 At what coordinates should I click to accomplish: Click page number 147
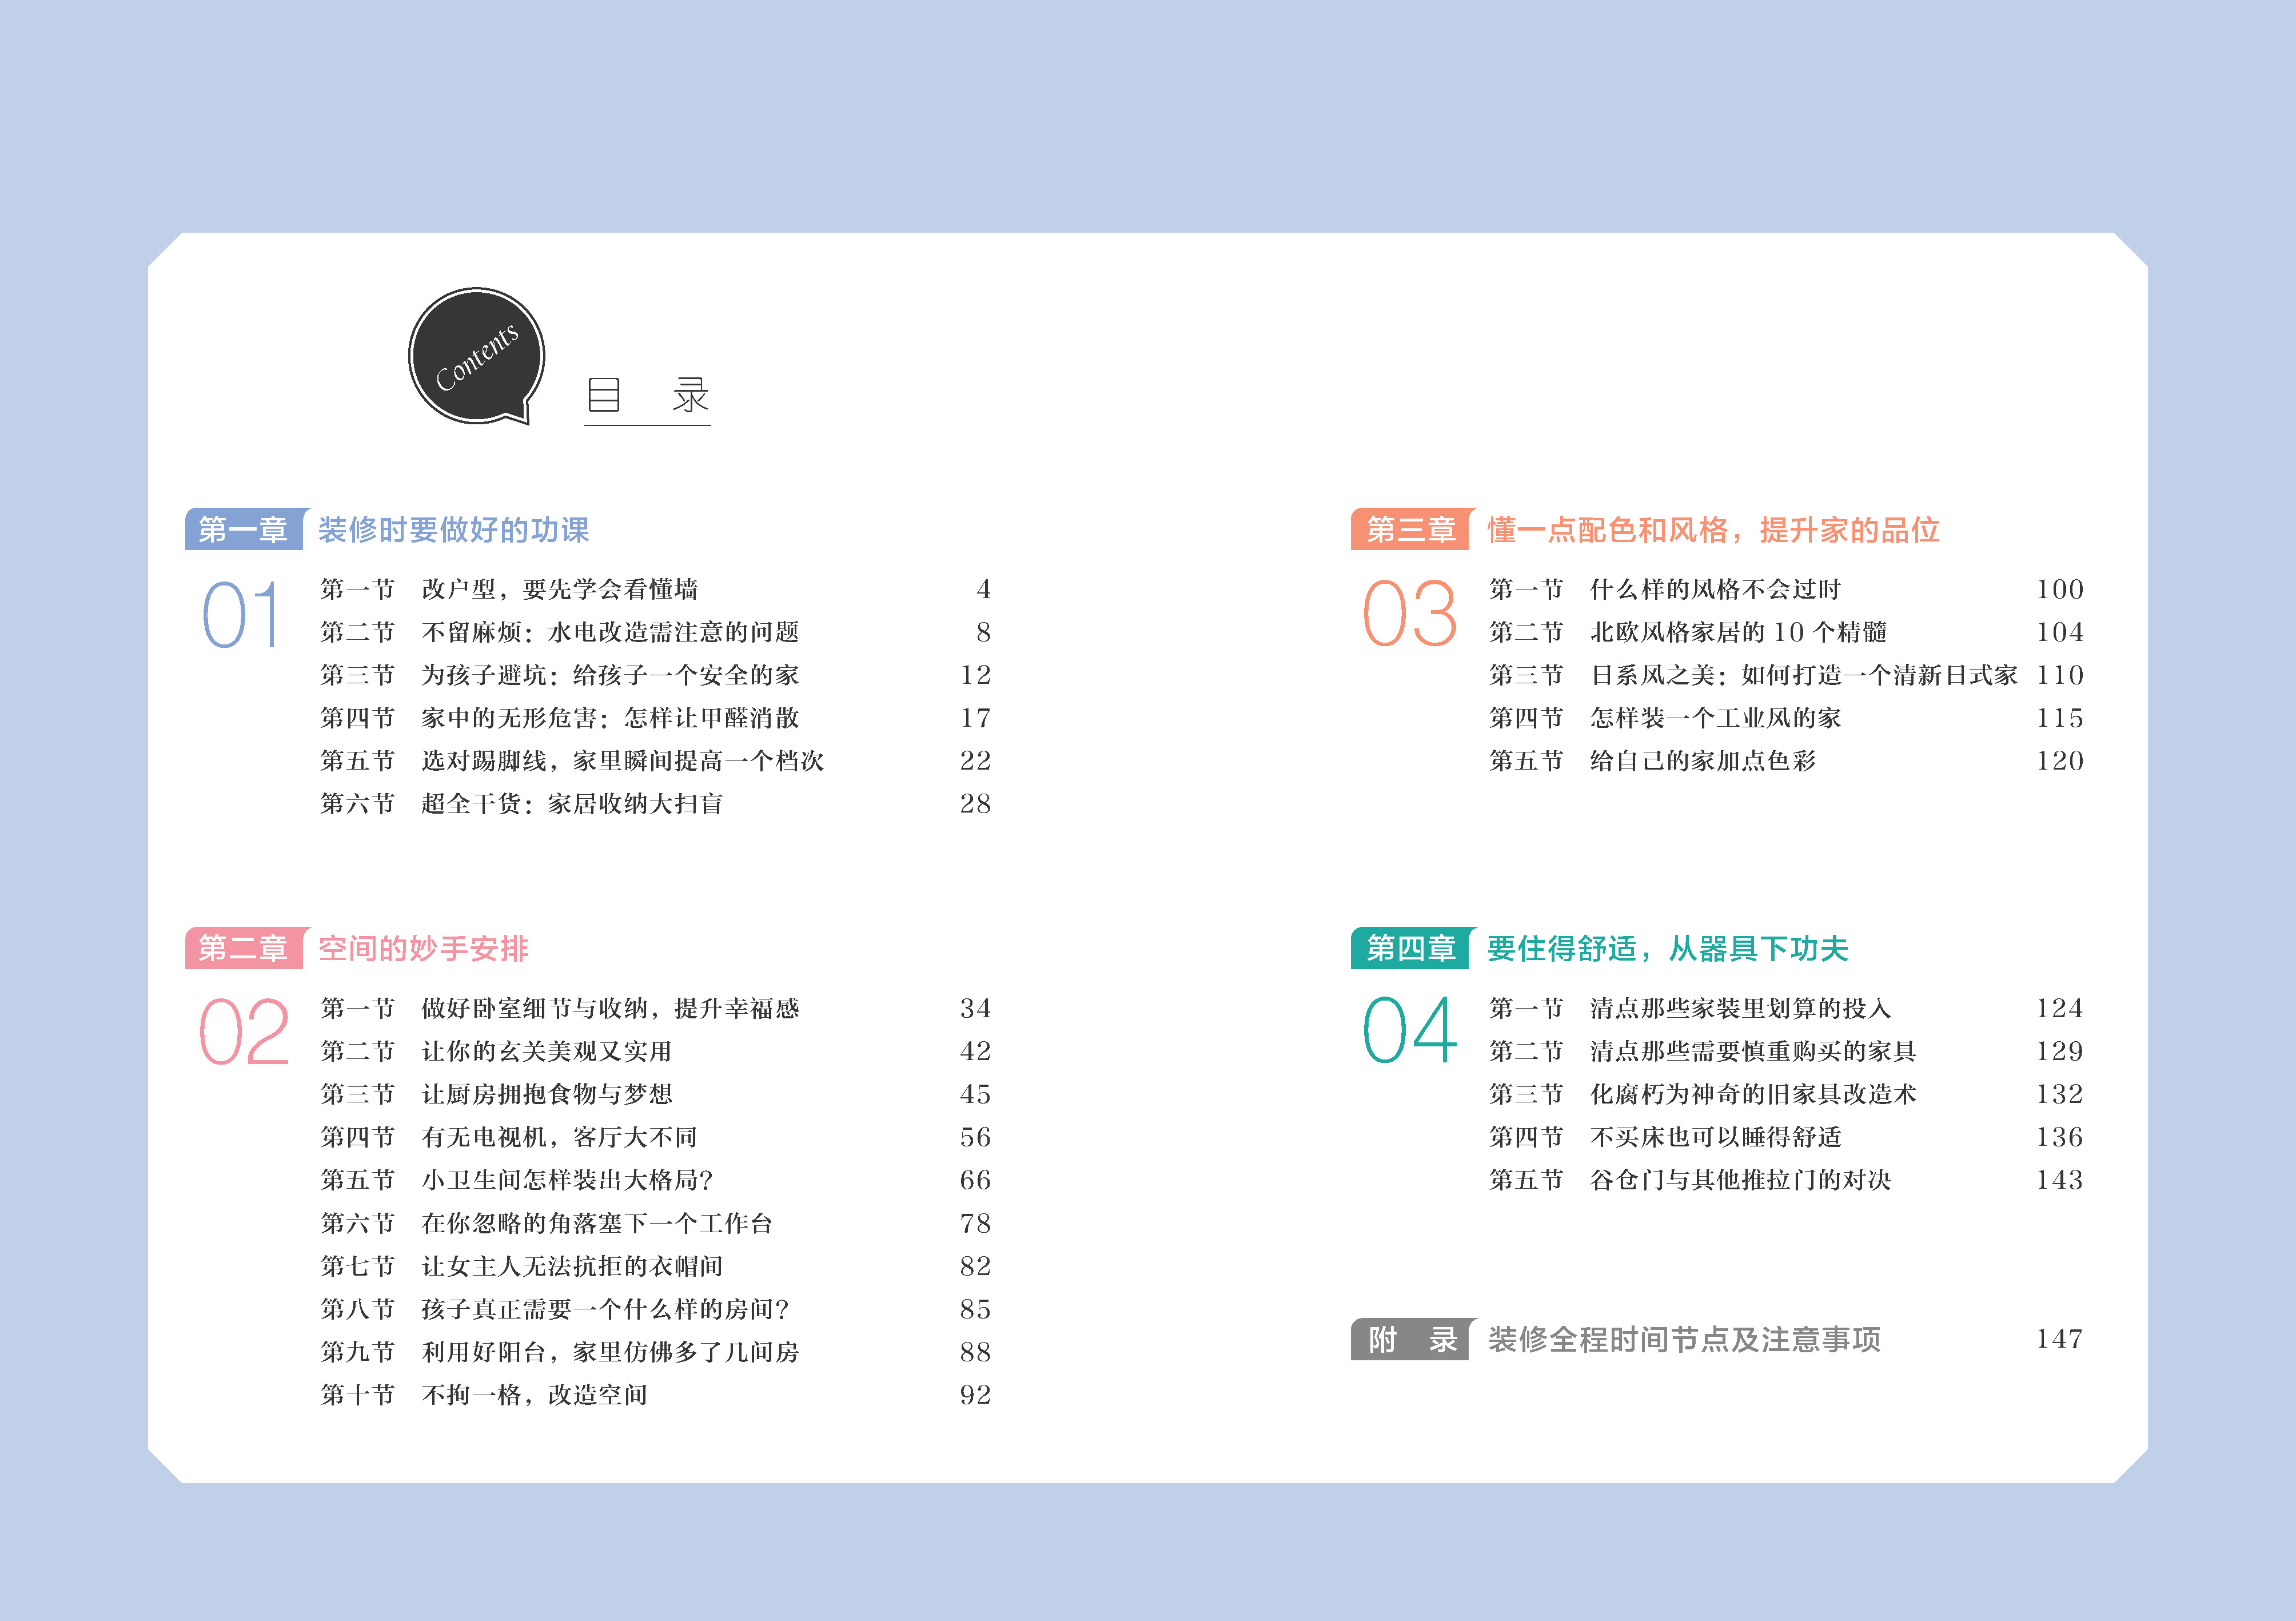[x=2059, y=1339]
